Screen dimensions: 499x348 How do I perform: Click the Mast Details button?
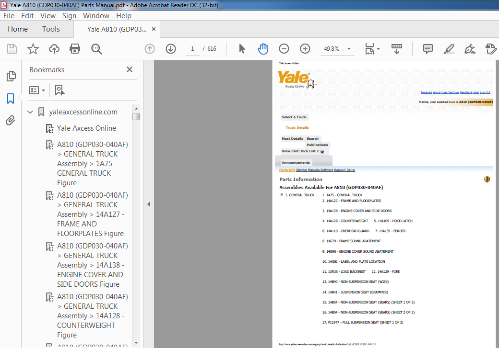(x=293, y=139)
